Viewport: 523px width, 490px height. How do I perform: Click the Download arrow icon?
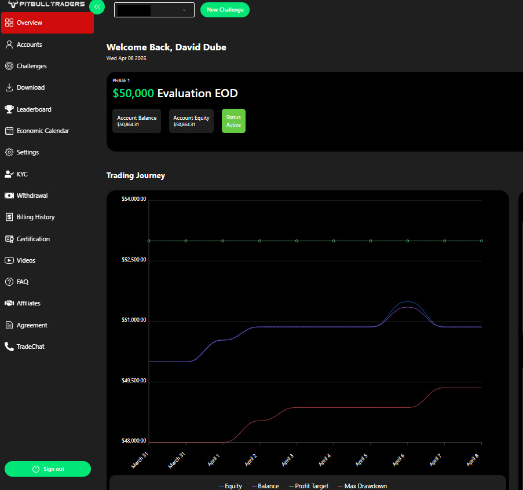(x=9, y=87)
